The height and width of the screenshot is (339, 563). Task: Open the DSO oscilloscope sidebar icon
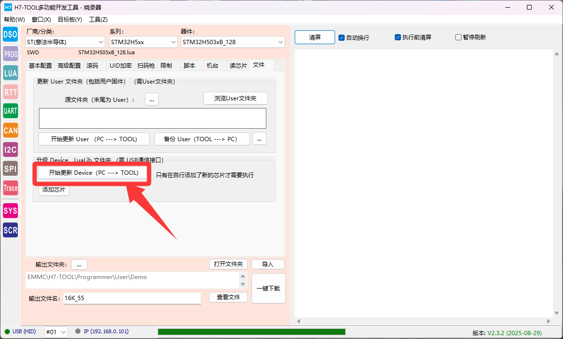click(11, 35)
